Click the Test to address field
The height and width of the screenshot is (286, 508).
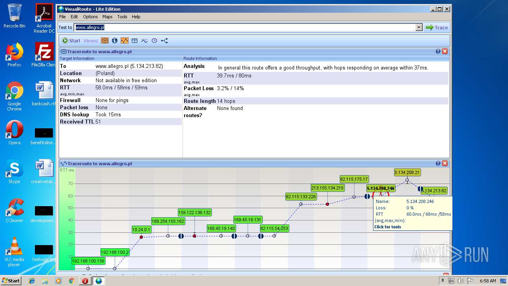[x=245, y=27]
